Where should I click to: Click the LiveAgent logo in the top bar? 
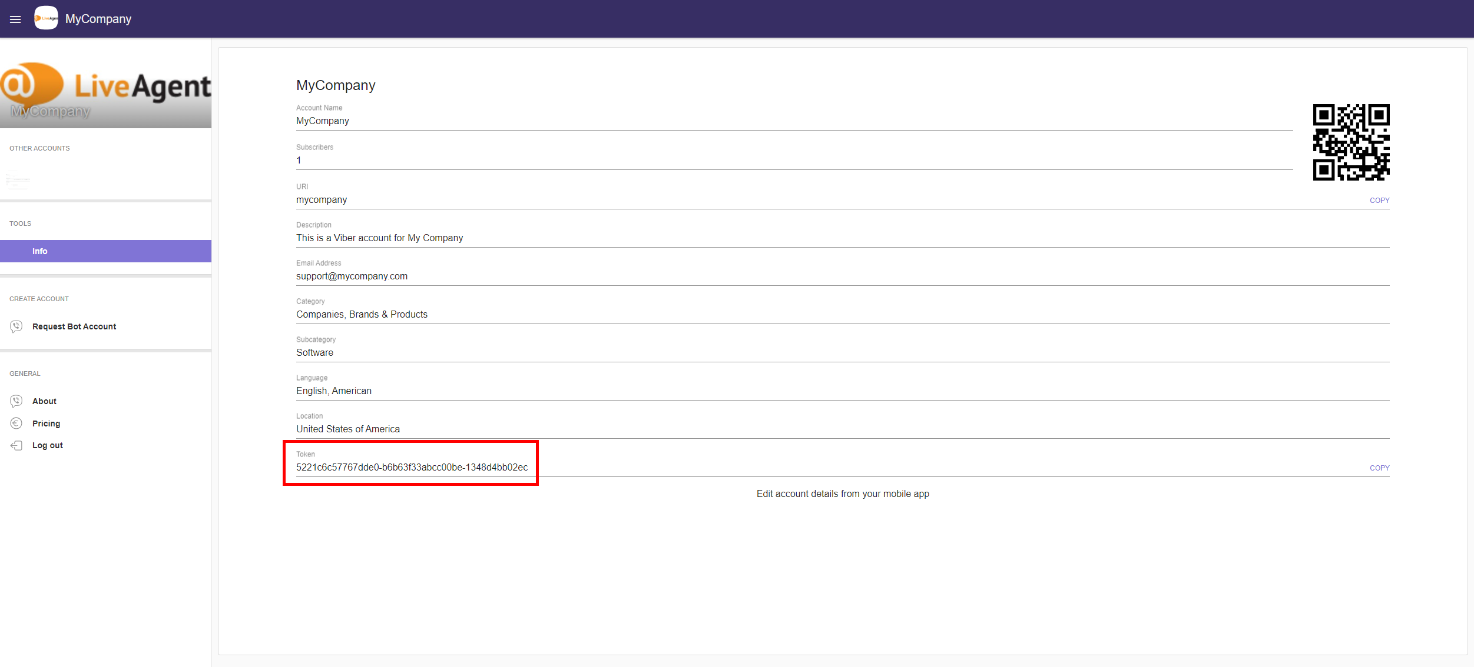[46, 18]
